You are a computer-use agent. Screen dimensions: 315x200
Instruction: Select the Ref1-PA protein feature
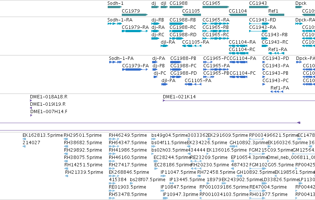[277, 92]
